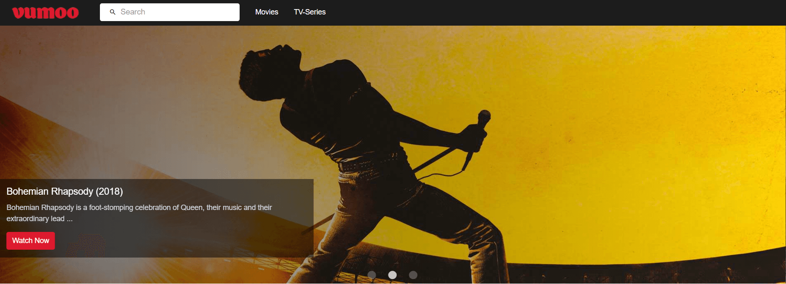The width and height of the screenshot is (786, 284).
Task: Click the search magnifier icon
Action: pyautogui.click(x=112, y=12)
